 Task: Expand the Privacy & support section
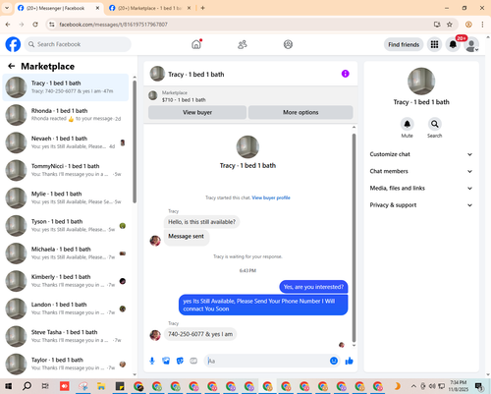[421, 205]
